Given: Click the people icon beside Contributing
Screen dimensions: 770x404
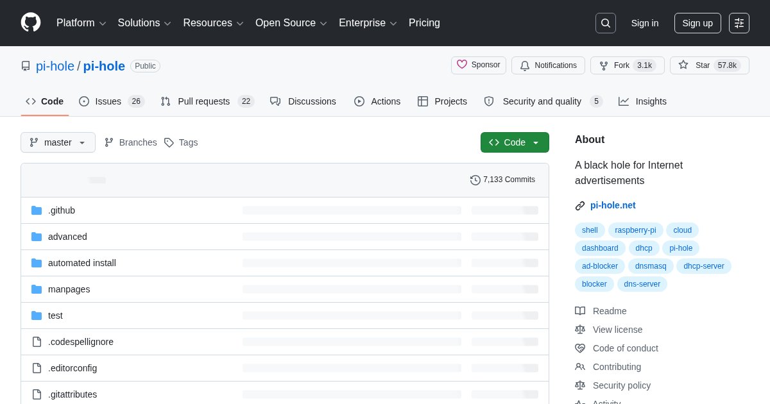Looking at the screenshot, I should click(x=580, y=367).
